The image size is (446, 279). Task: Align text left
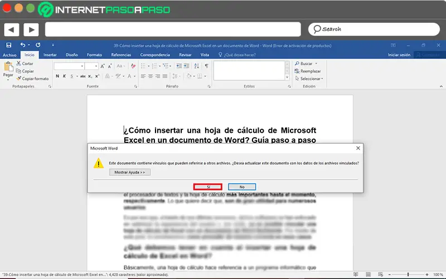[x=143, y=76]
